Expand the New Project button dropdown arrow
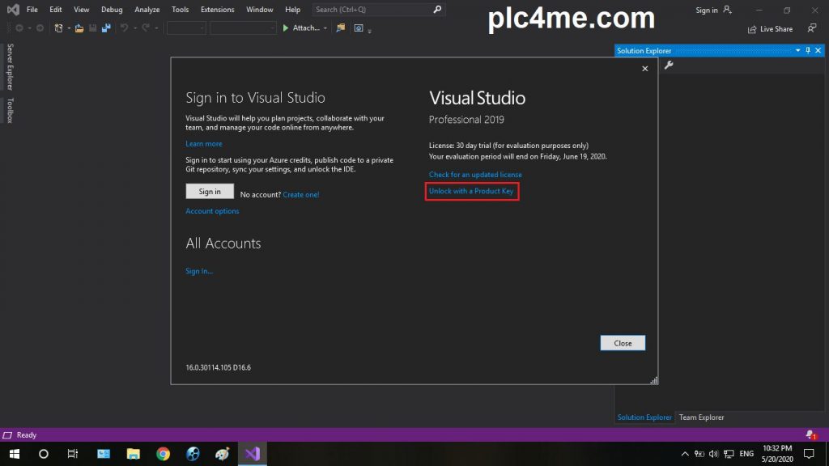 (x=70, y=28)
